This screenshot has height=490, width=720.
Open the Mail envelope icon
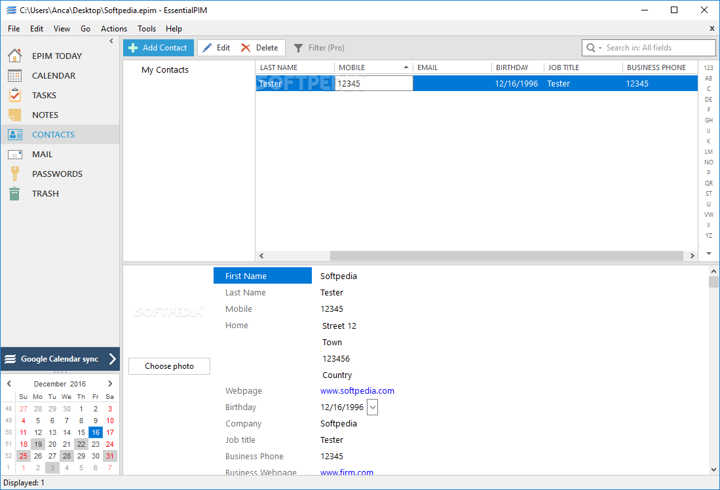14,155
